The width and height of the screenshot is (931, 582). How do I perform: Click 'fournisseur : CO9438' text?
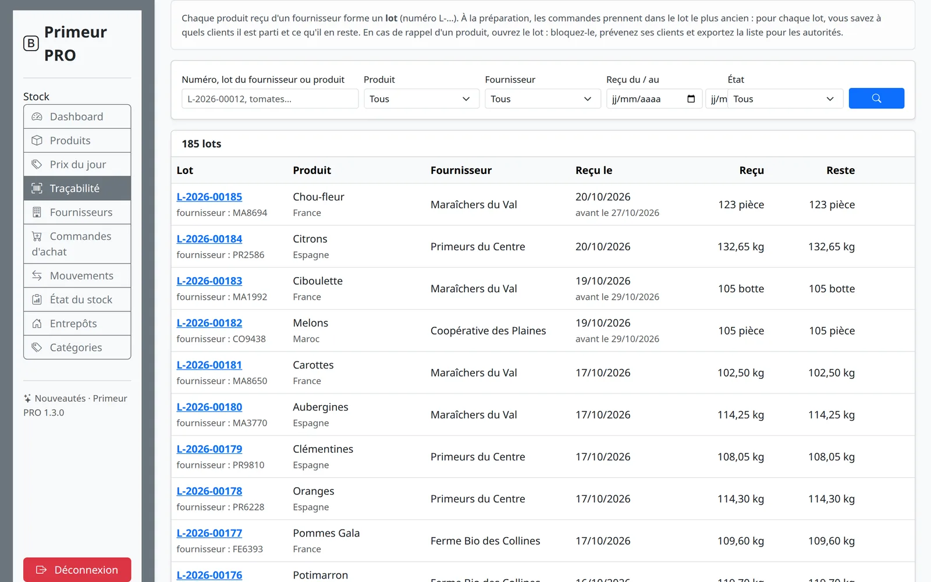click(x=221, y=339)
